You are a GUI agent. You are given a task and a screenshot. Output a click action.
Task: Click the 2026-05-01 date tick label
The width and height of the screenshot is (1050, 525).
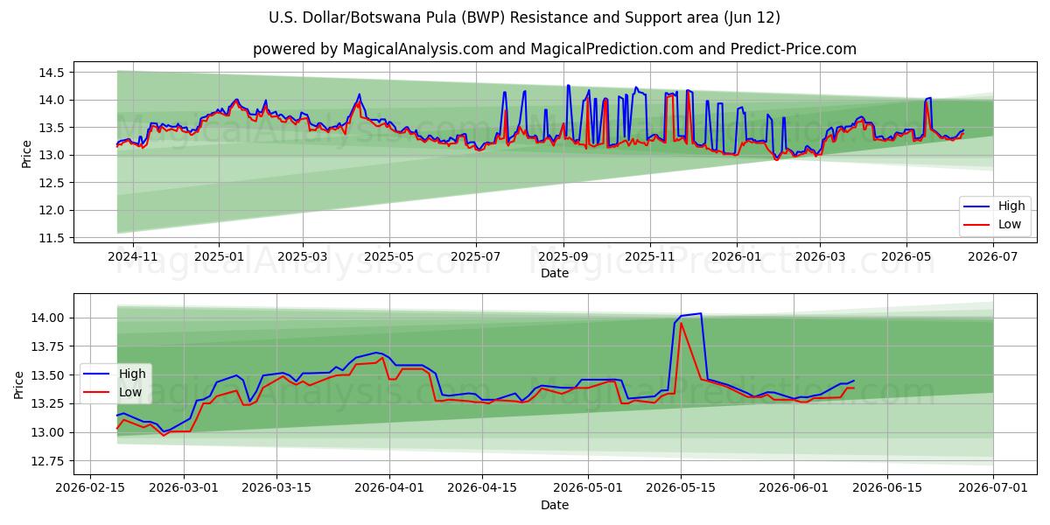pos(588,488)
